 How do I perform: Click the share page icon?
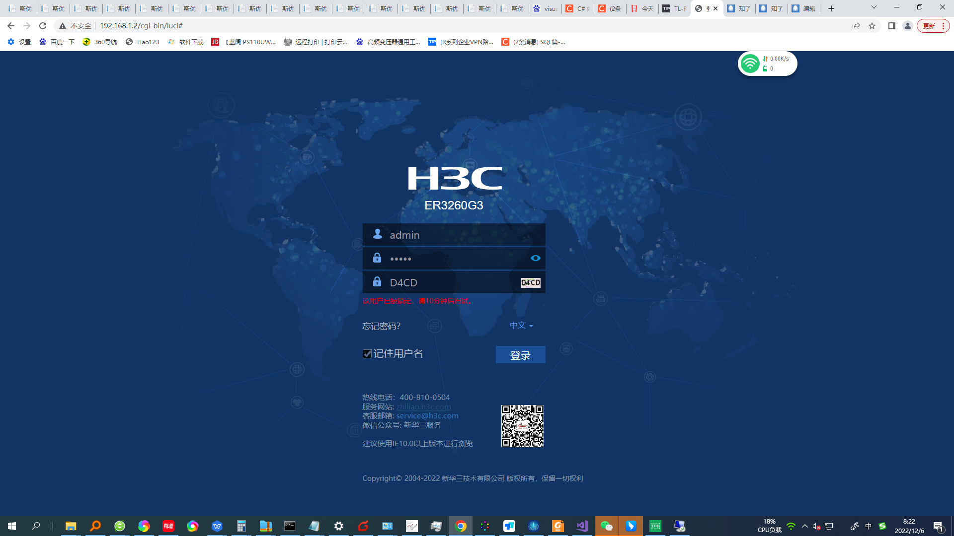[856, 26]
